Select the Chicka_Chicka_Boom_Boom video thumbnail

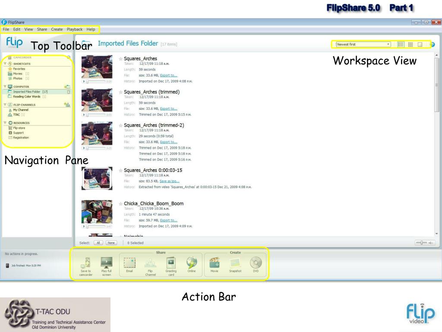(x=97, y=212)
